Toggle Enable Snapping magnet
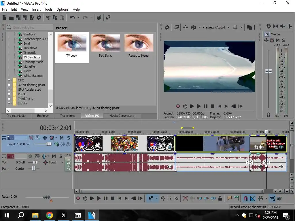Image resolution: width=295 pixels, height=221 pixels. click(x=245, y=198)
